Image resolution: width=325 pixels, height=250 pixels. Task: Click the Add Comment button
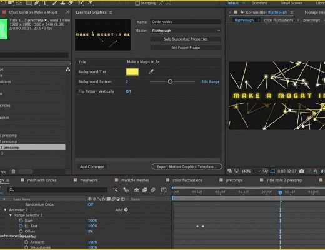92,167
